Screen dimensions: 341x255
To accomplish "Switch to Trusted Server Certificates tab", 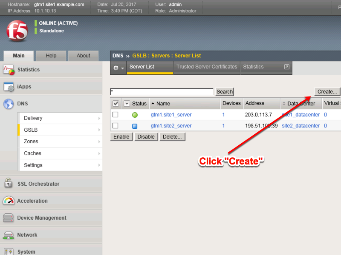I will [x=207, y=67].
